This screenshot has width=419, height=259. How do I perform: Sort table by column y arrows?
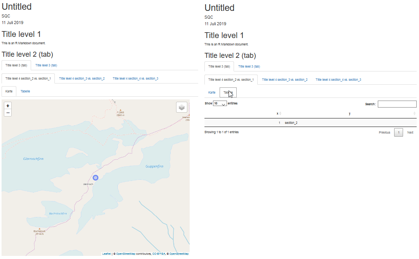[414, 113]
